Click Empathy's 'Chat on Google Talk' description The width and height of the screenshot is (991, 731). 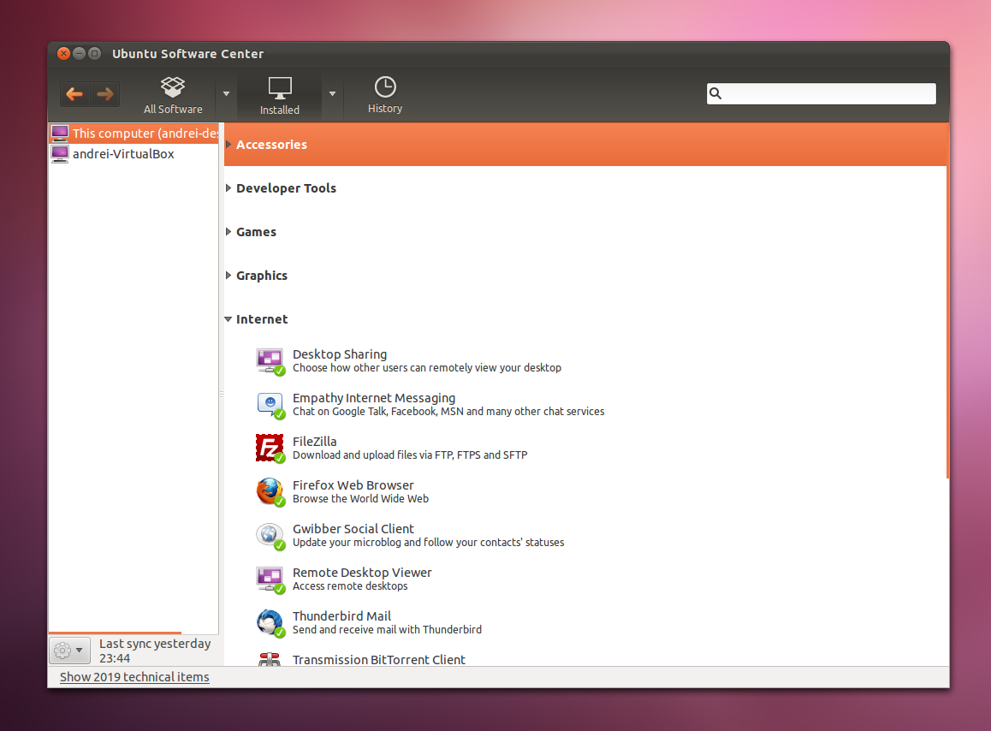click(448, 411)
